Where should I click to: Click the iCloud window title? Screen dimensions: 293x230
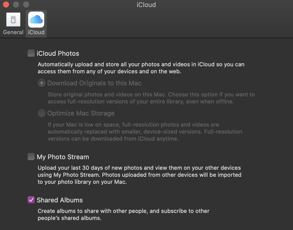[146, 5]
